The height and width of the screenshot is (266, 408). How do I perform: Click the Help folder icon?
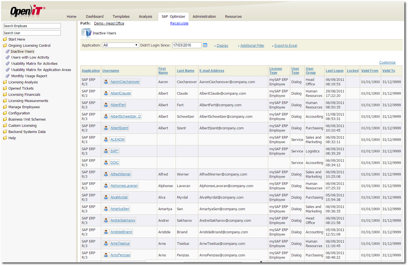[x=5, y=138]
